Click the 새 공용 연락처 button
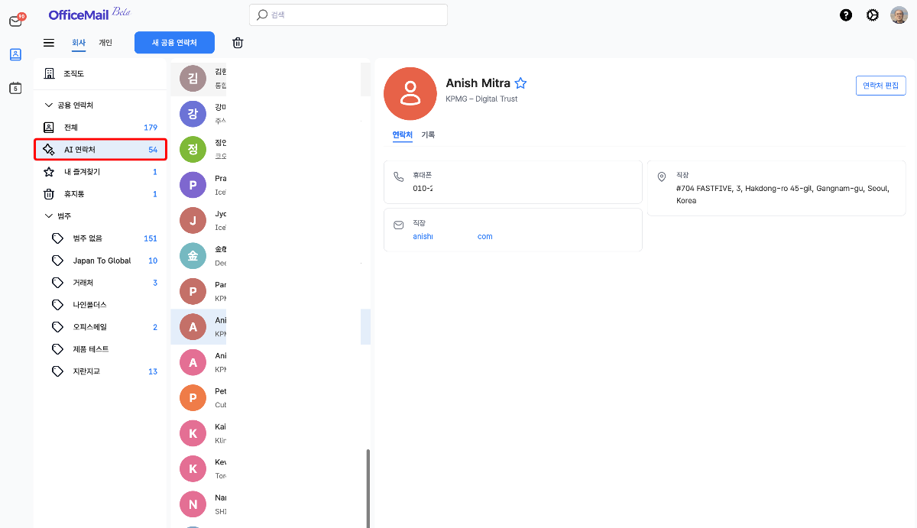This screenshot has height=528, width=917. 174,43
